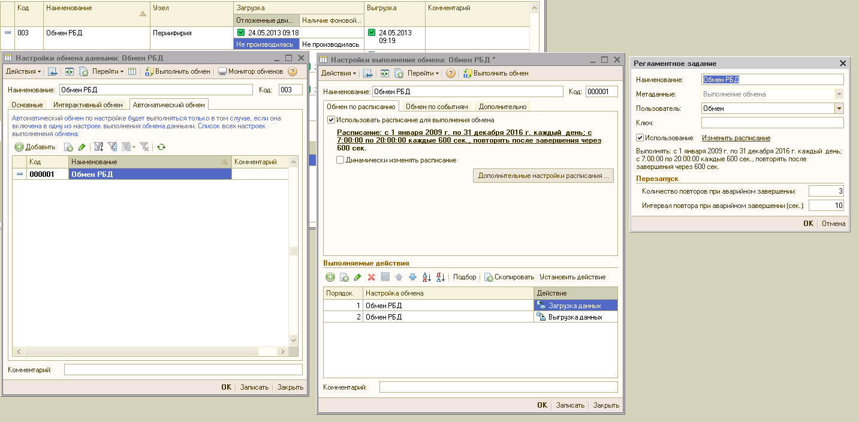Click Подбор in the actions toolbar
This screenshot has width=859, height=422.
click(465, 277)
